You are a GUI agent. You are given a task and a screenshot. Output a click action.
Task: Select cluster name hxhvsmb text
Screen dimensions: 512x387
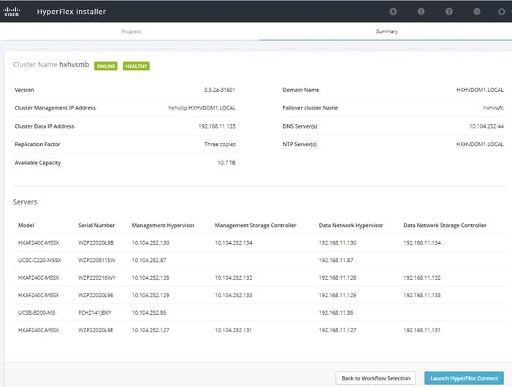74,64
